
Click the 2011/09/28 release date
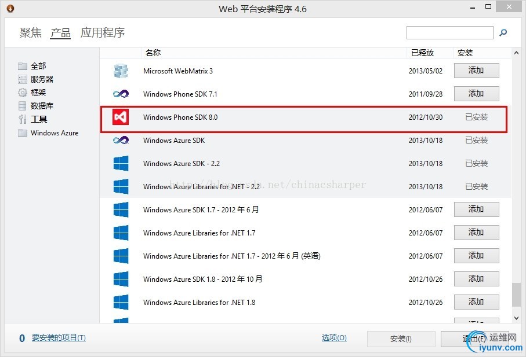click(426, 94)
